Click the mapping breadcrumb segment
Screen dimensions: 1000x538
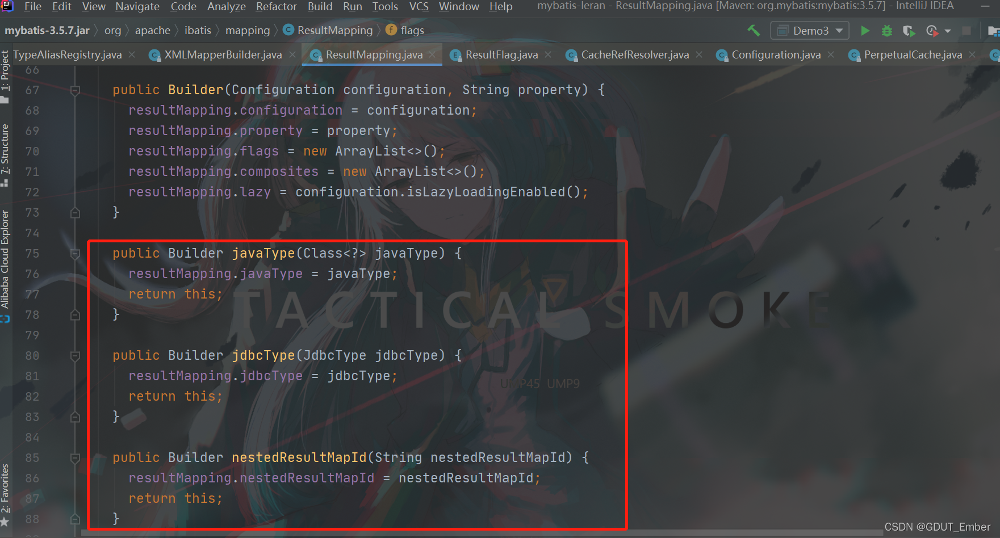point(248,31)
